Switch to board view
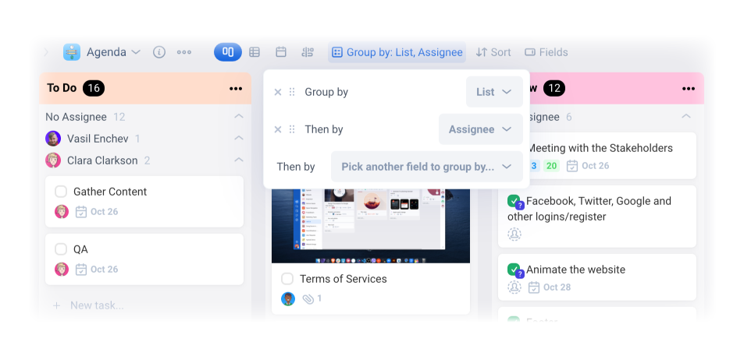The width and height of the screenshot is (744, 356). click(x=228, y=52)
